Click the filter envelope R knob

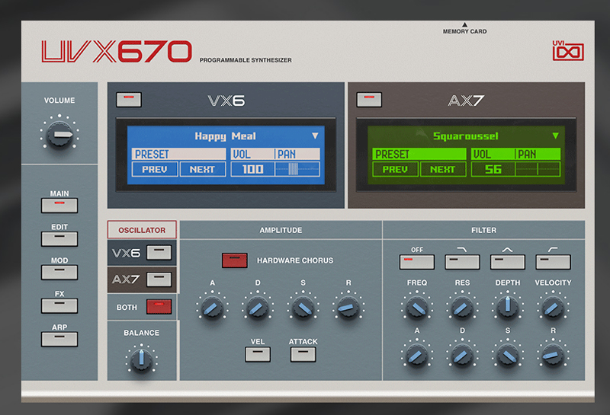pyautogui.click(x=553, y=356)
